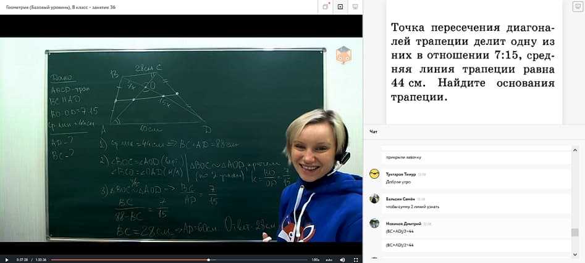Click the fox logo on the video
This screenshot has width=585, height=263.
[x=343, y=55]
